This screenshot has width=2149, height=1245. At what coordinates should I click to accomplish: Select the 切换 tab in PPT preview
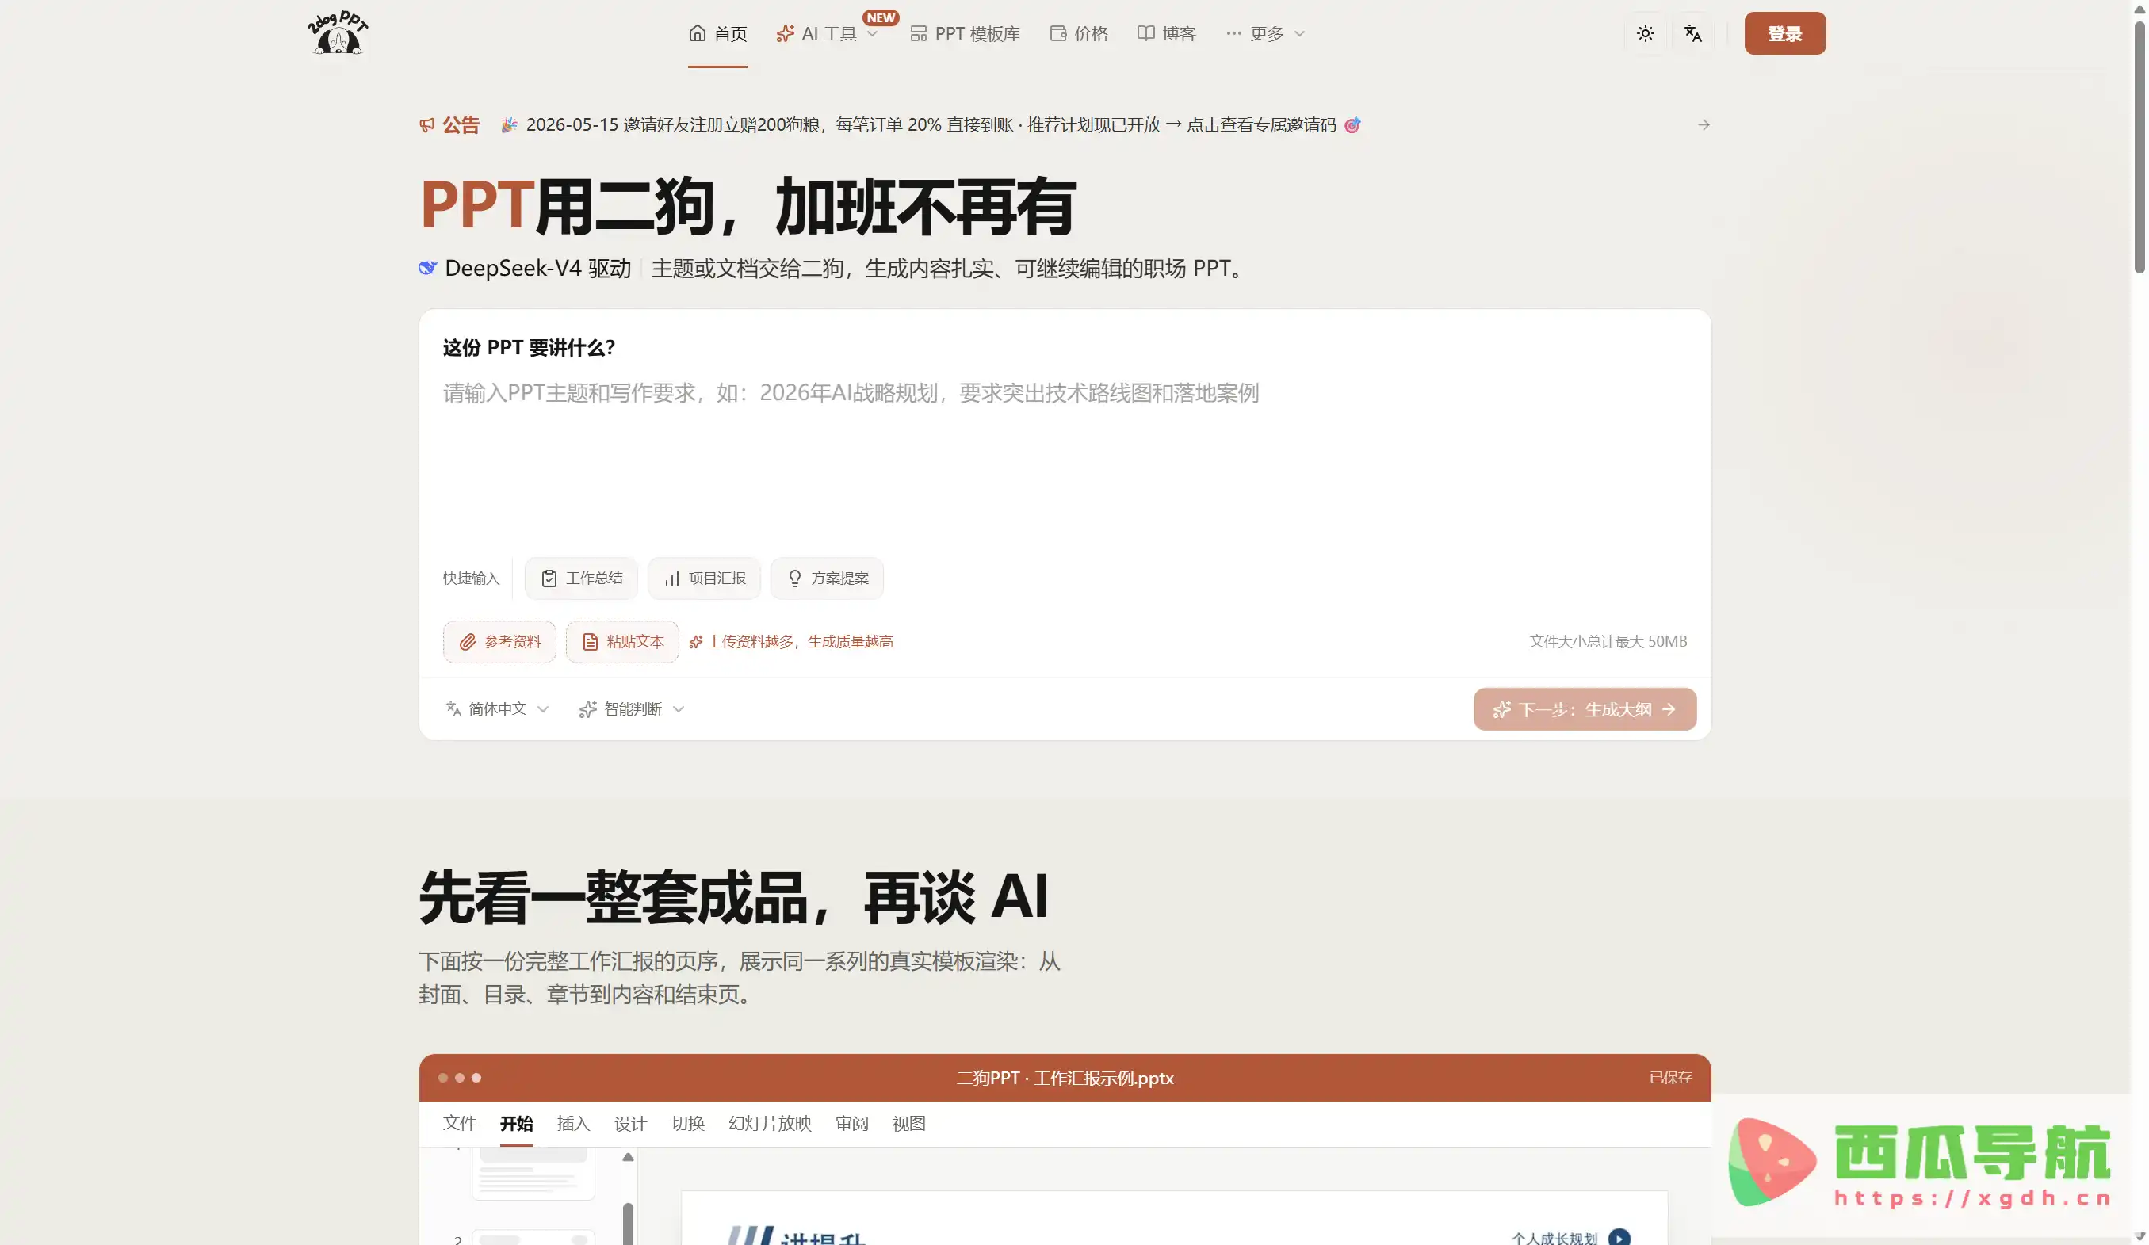687,1123
